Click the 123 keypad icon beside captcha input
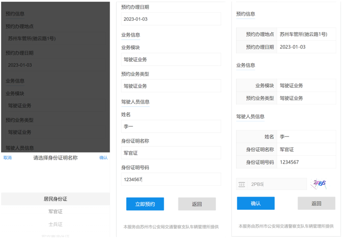343x239 pixels. click(x=242, y=184)
